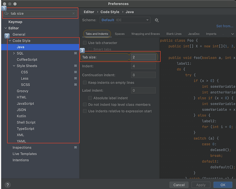The width and height of the screenshot is (236, 189).
Task: Open the JavaDoc tab
Action: 194,34
